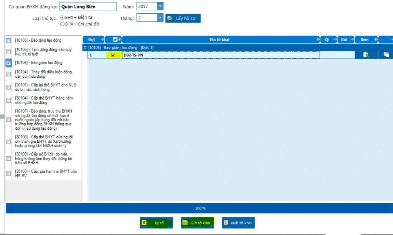Sort by the Tên tờ khai column header
This screenshot has height=235, width=393.
pos(219,40)
